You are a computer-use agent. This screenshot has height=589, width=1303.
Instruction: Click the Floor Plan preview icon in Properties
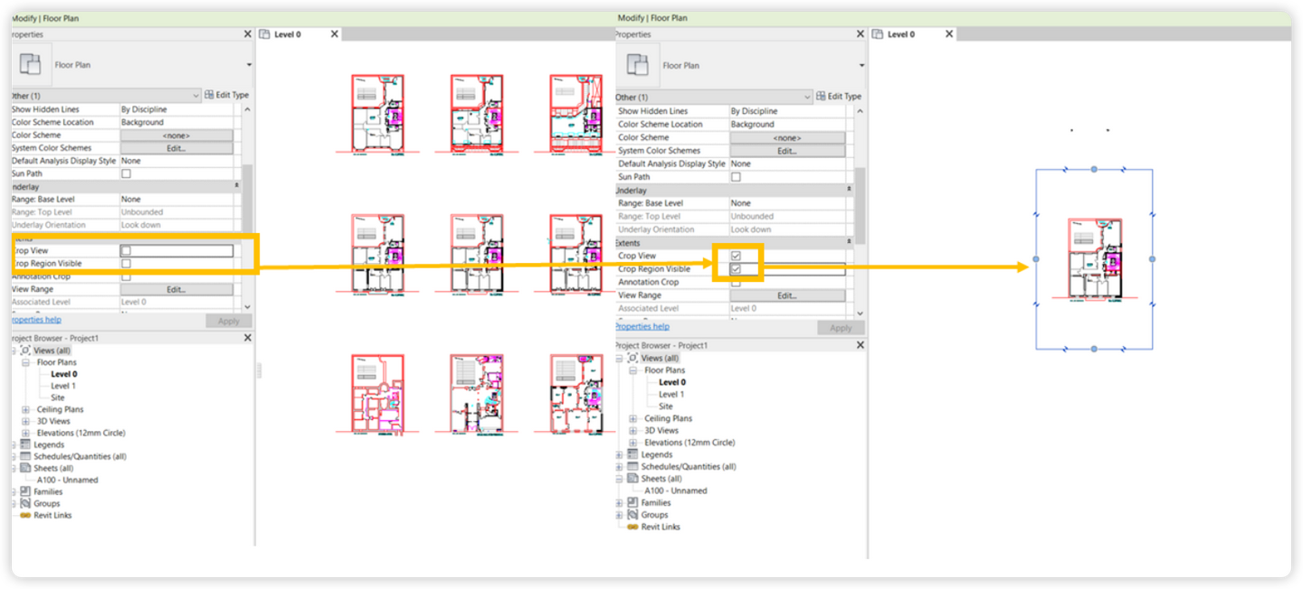click(31, 65)
